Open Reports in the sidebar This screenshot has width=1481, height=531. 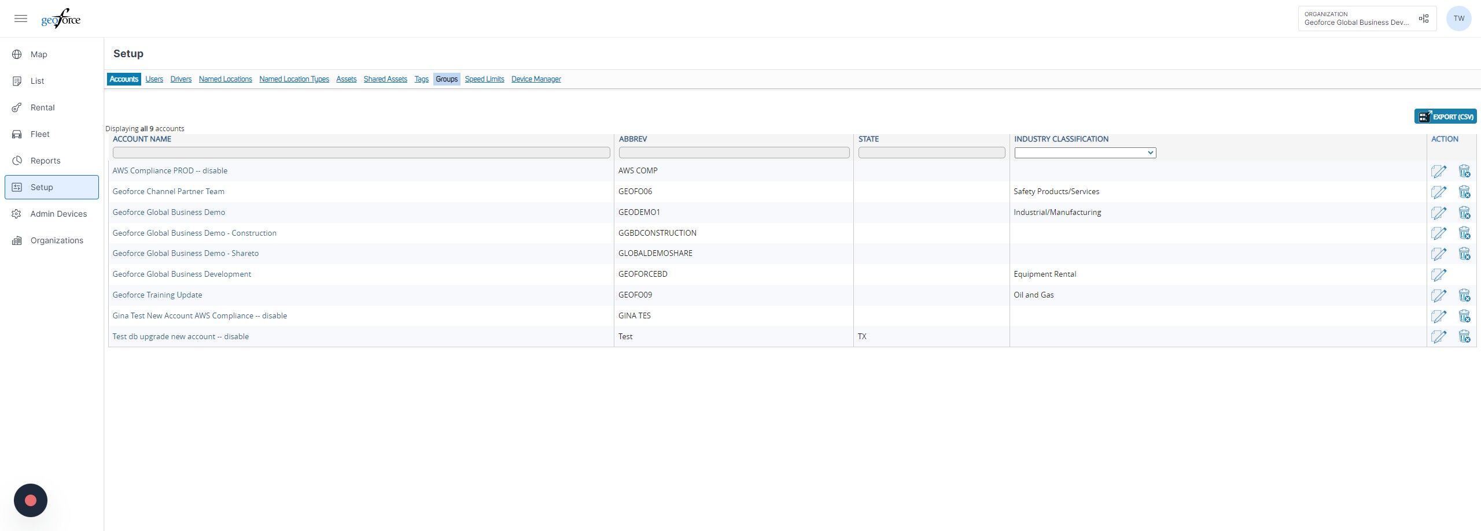point(51,161)
